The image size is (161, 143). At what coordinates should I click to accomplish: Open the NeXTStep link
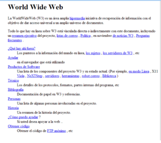pyautogui.click(x=35, y=76)
